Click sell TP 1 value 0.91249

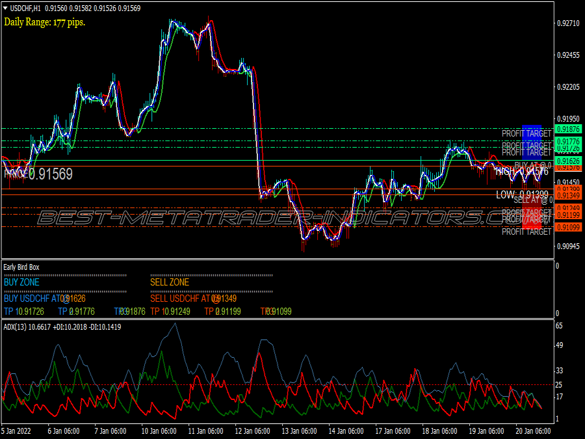pyautogui.click(x=177, y=312)
